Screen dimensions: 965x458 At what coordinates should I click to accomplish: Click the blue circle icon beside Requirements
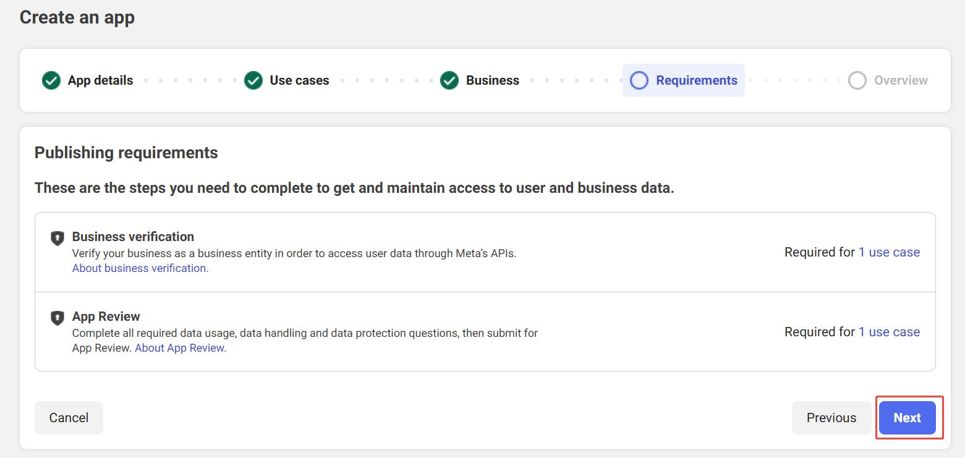pos(639,80)
